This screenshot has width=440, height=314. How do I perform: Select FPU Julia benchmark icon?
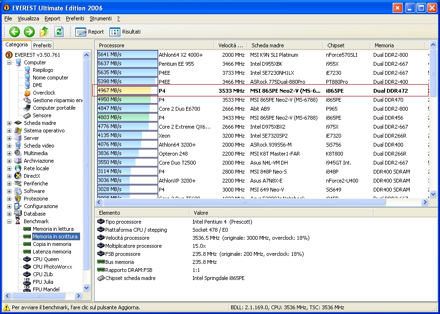[x=27, y=282]
